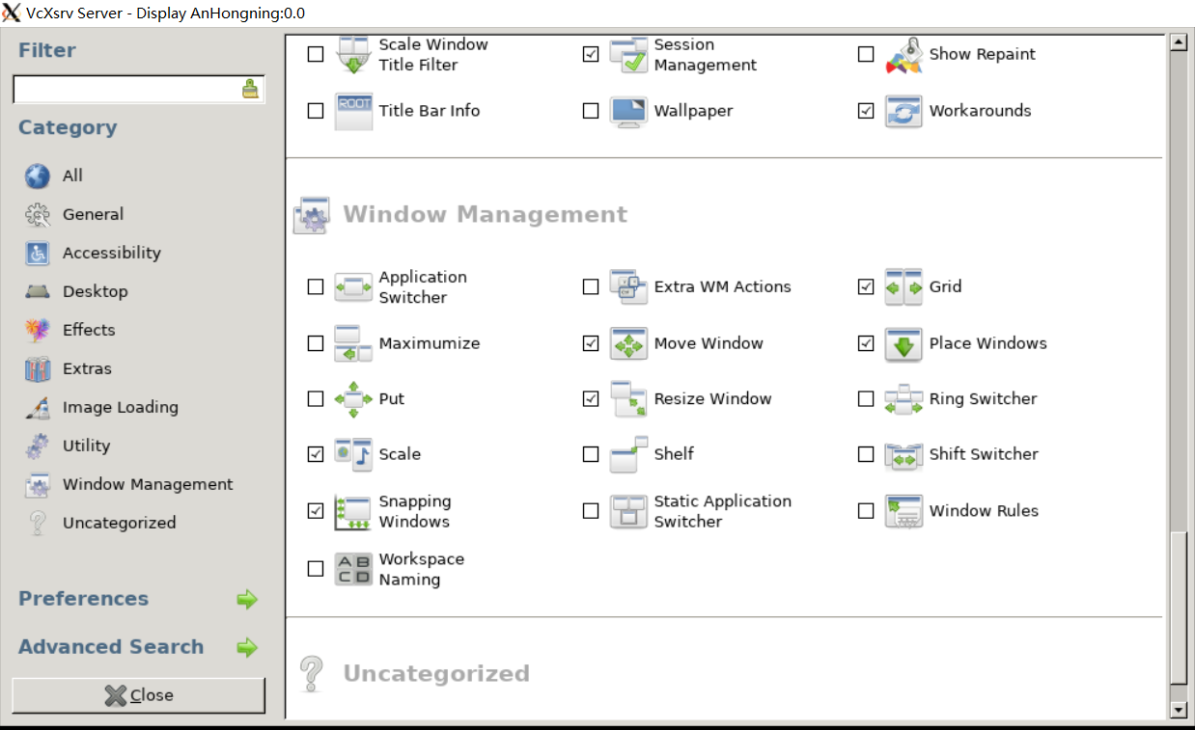
Task: Click the scrollbar down arrow
Action: 1178,710
